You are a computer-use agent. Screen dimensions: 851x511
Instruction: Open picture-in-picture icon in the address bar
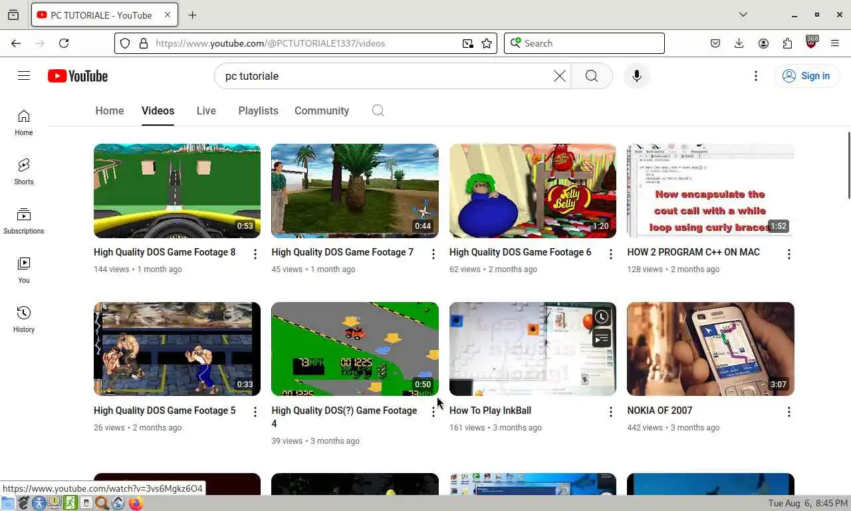coord(468,43)
